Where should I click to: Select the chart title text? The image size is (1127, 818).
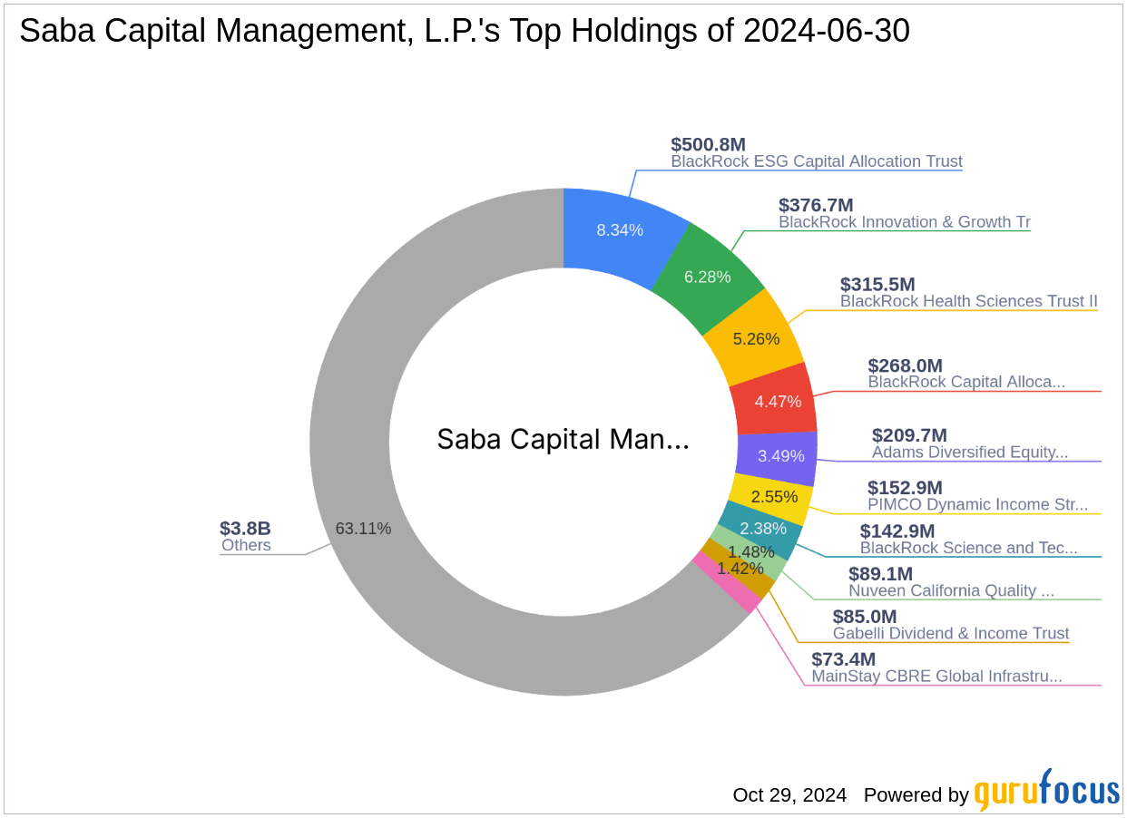(465, 30)
